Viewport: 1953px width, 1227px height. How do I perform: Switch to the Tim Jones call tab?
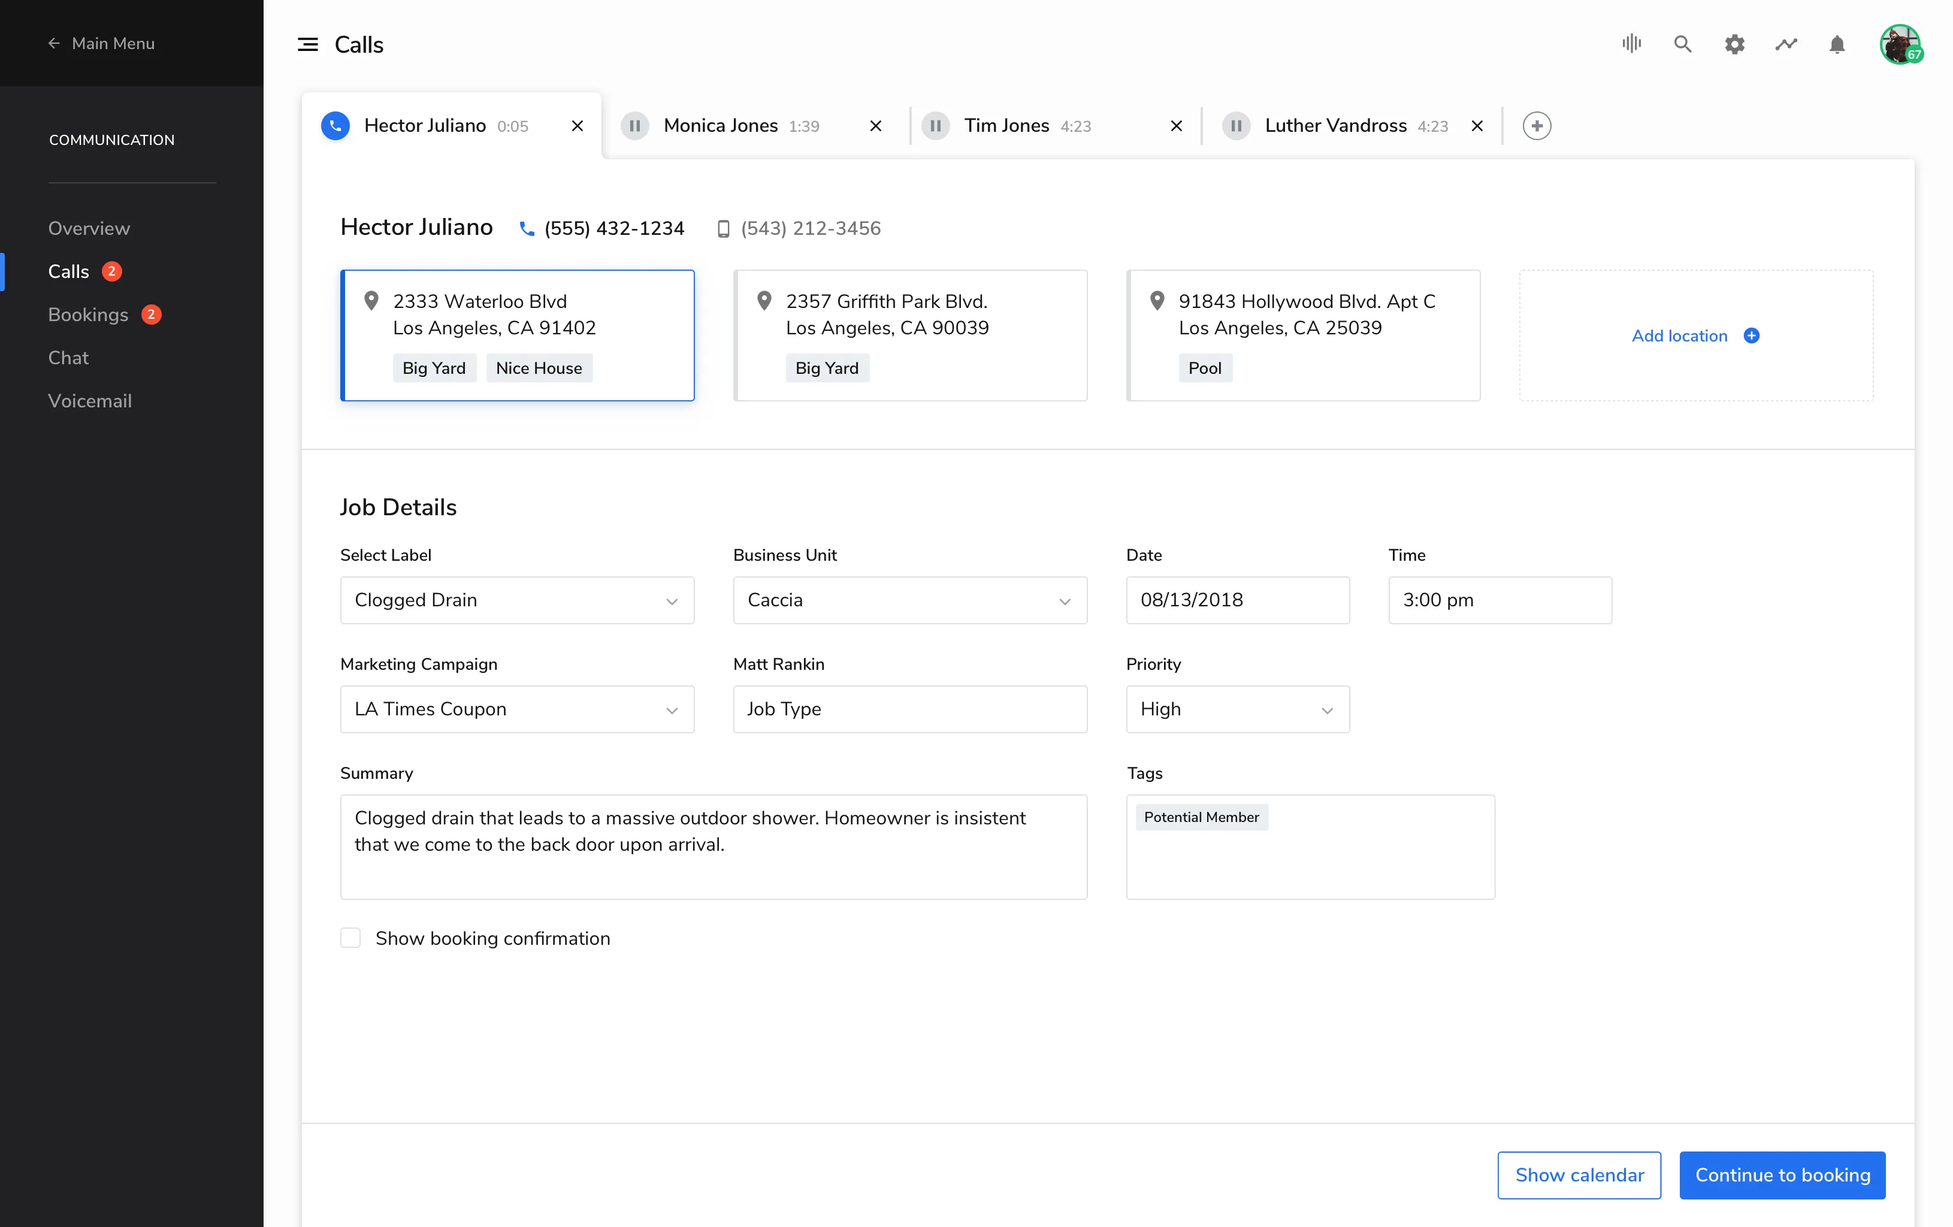(x=1006, y=126)
